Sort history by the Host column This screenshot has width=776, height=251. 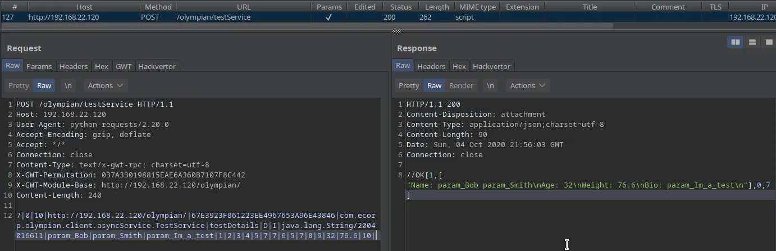coord(84,7)
